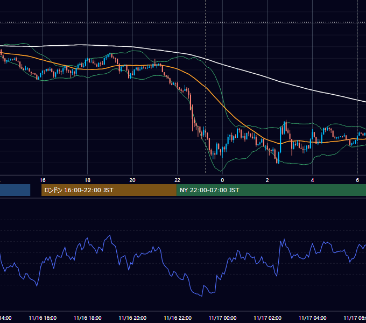Click the 11/16 20:00 time label
This screenshot has height=323, width=366.
click(x=132, y=318)
